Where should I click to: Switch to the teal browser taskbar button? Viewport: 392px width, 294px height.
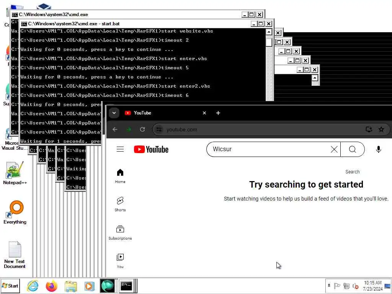(x=107, y=286)
